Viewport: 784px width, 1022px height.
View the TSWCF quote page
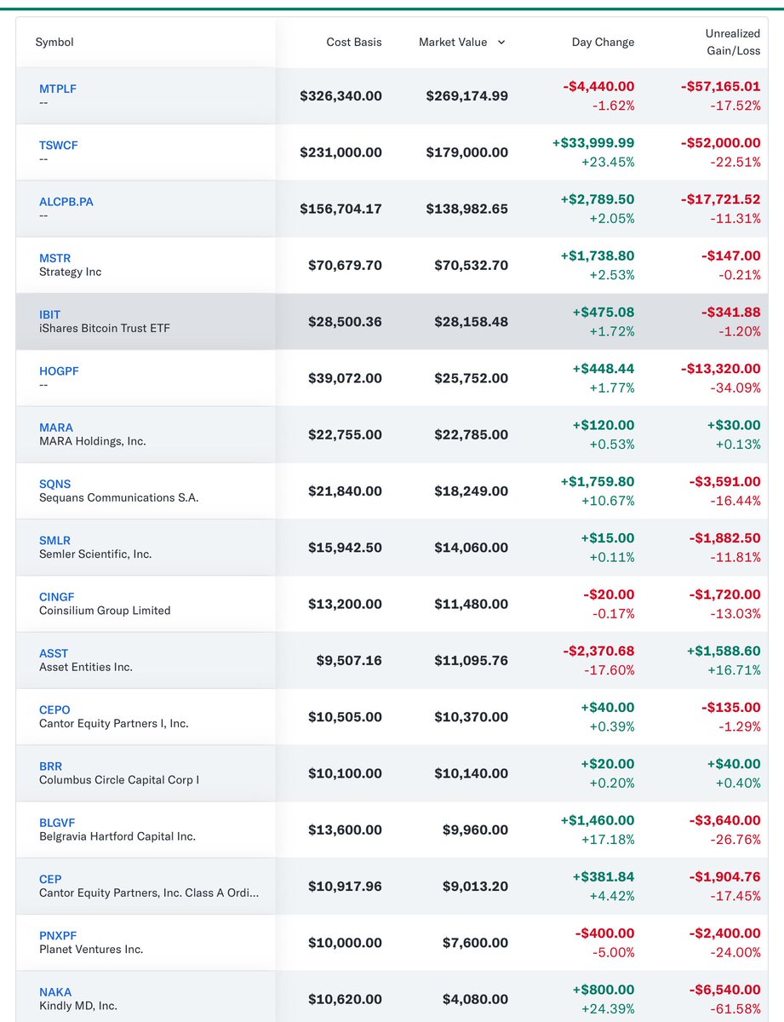58,145
